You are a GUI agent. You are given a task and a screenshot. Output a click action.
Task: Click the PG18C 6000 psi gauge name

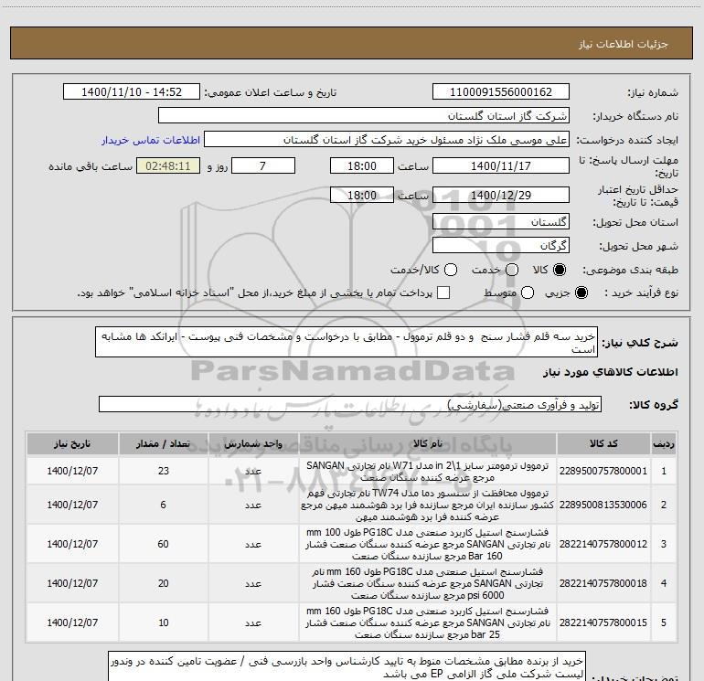tap(428, 583)
